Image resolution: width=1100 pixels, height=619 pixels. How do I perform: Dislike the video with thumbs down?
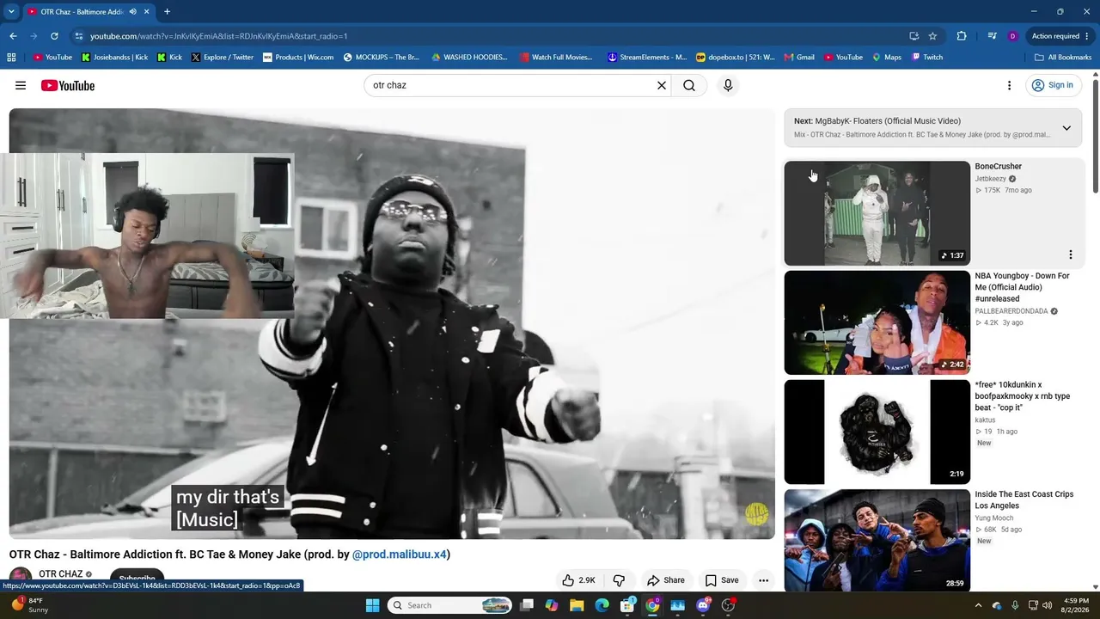pyautogui.click(x=619, y=580)
